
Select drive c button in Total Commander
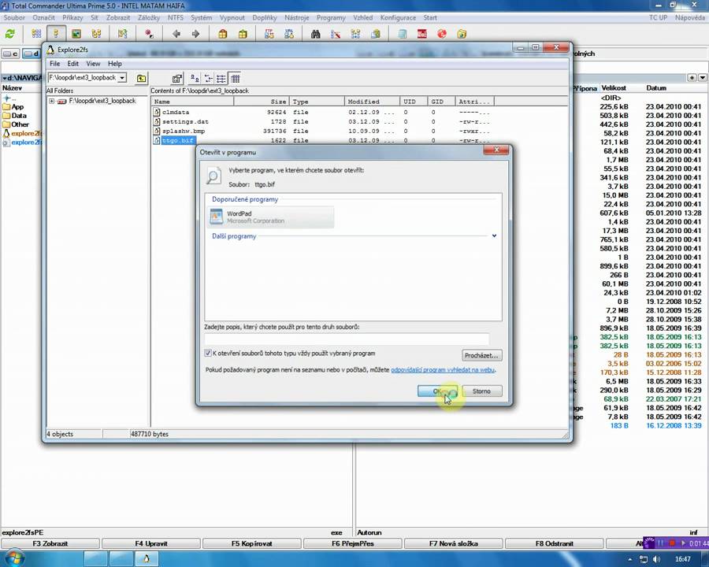[x=10, y=54]
